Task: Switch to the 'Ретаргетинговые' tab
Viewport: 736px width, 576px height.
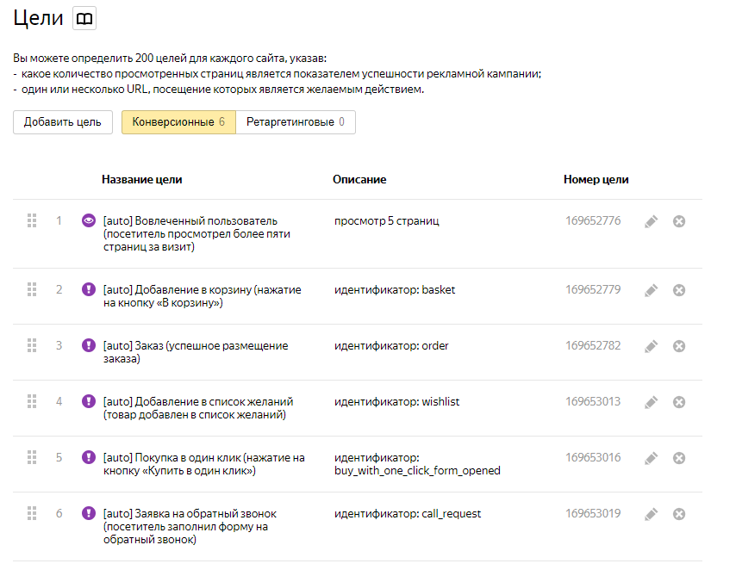Action: click(x=295, y=122)
